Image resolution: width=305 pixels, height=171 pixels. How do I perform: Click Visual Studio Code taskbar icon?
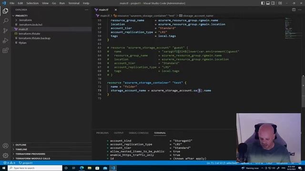(113, 168)
